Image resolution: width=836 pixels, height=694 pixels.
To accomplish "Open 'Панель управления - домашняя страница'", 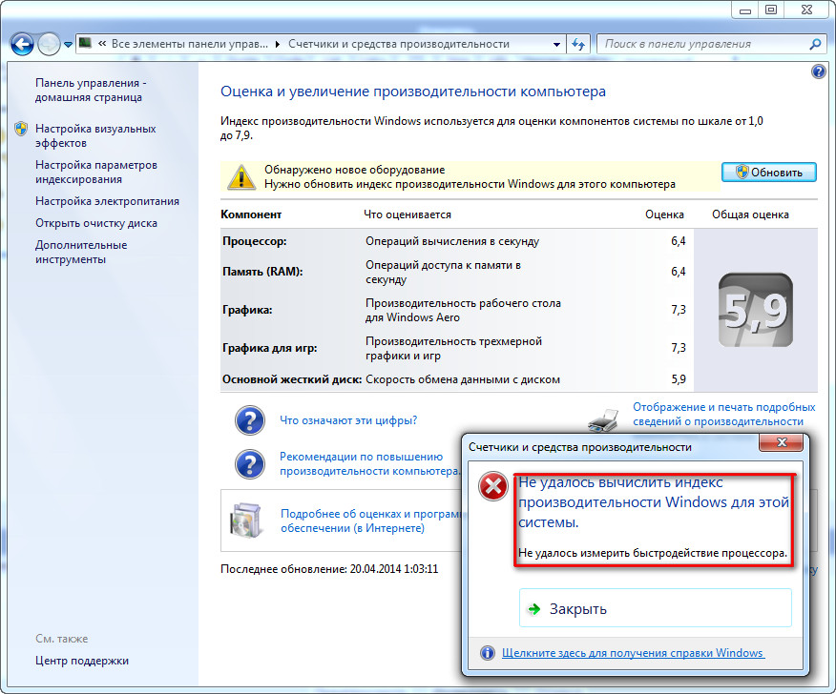I will (x=91, y=90).
